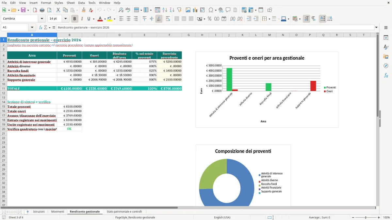The image size is (392, 220).
Task: Sort ascending A to Z
Action: pos(165,10)
